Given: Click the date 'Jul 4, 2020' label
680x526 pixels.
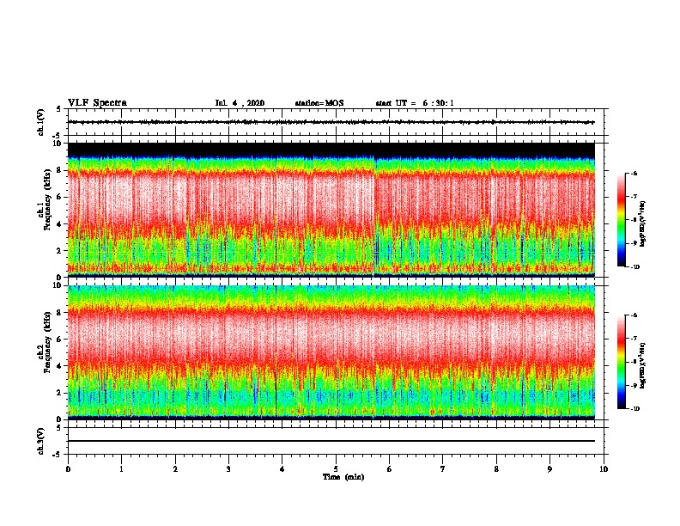Looking at the screenshot, I should (x=240, y=103).
